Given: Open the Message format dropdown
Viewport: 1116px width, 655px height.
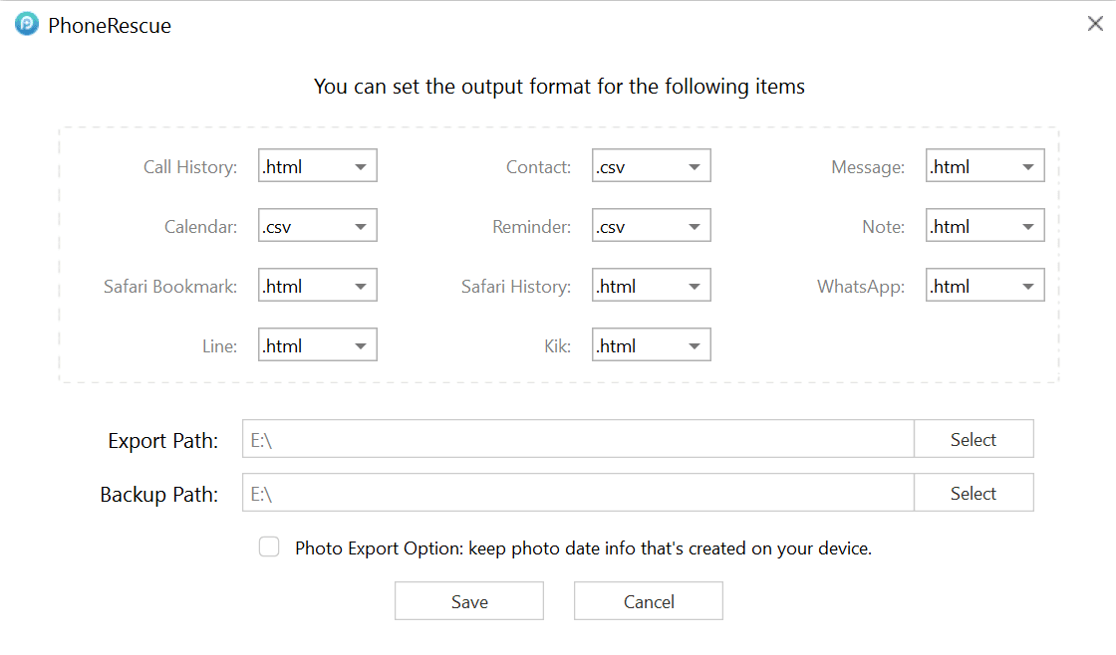Looking at the screenshot, I should [985, 167].
